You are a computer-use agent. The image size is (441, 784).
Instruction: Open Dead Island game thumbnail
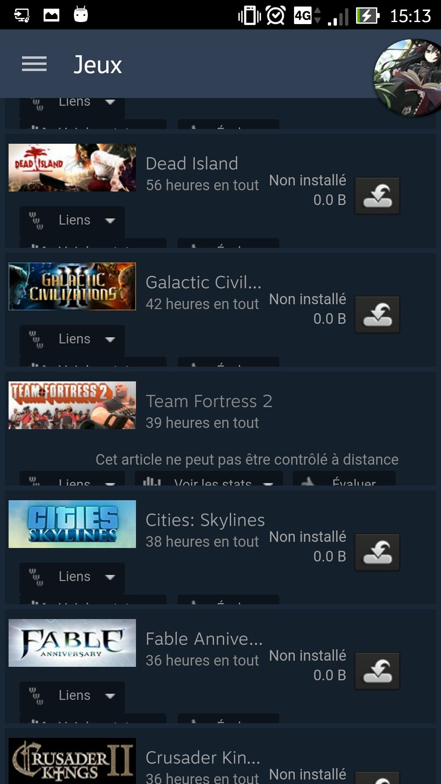click(x=72, y=167)
